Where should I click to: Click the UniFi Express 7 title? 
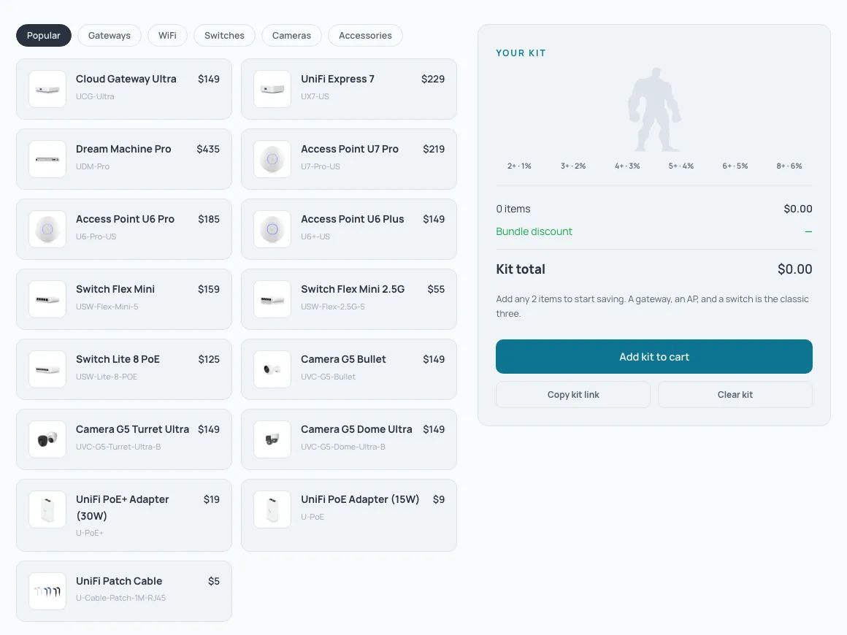click(337, 79)
